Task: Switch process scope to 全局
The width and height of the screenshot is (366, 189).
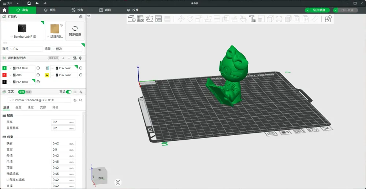Action: [22, 92]
